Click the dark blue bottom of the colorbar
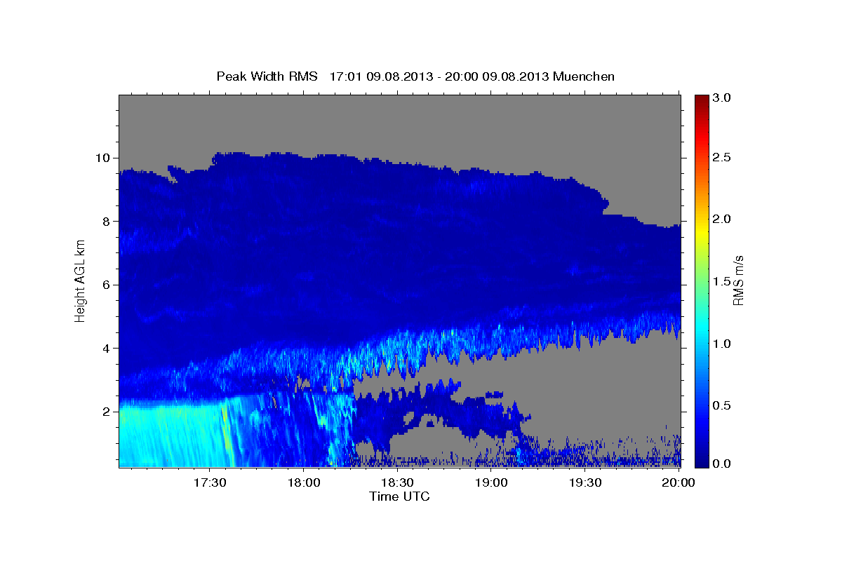Image resolution: width=842 pixels, height=561 pixels. tap(702, 461)
